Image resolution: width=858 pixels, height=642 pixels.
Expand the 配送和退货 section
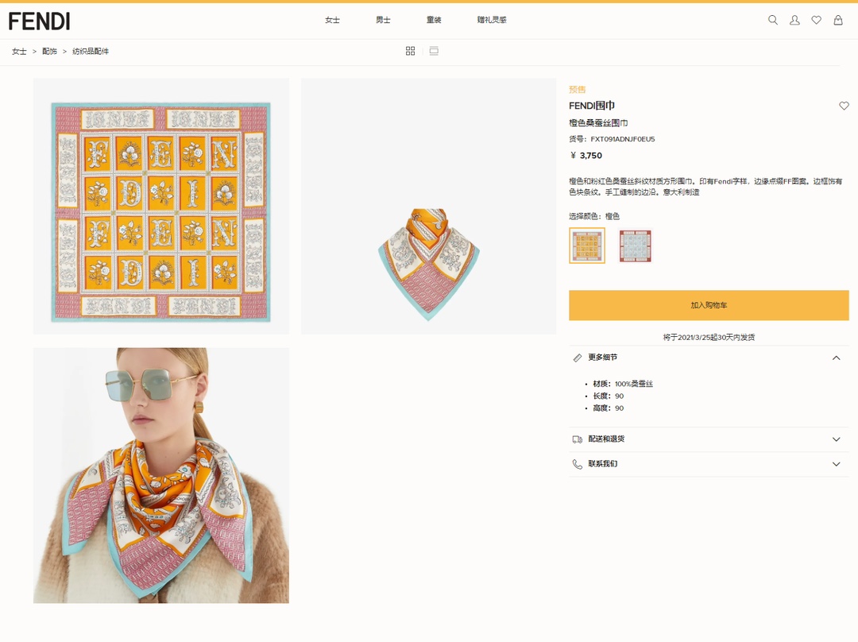(836, 439)
